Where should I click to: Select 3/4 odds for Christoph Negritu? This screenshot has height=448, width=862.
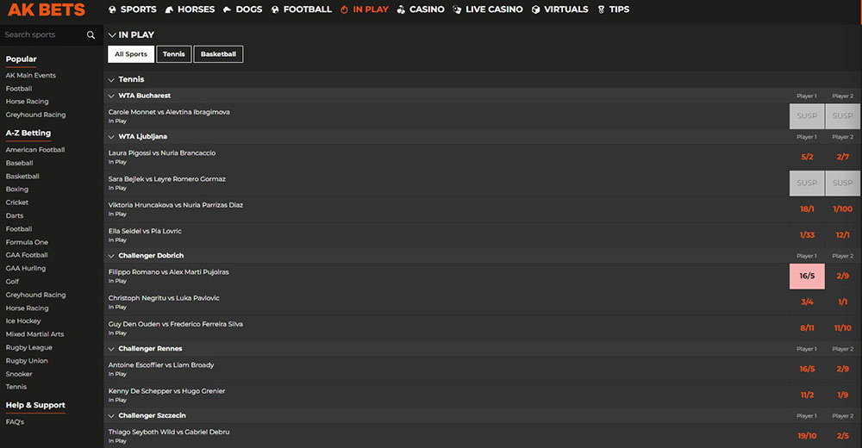coord(807,302)
